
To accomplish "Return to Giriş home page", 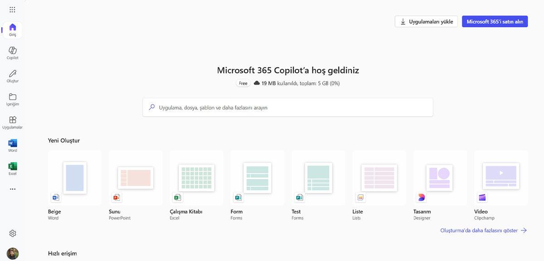I will point(12,29).
